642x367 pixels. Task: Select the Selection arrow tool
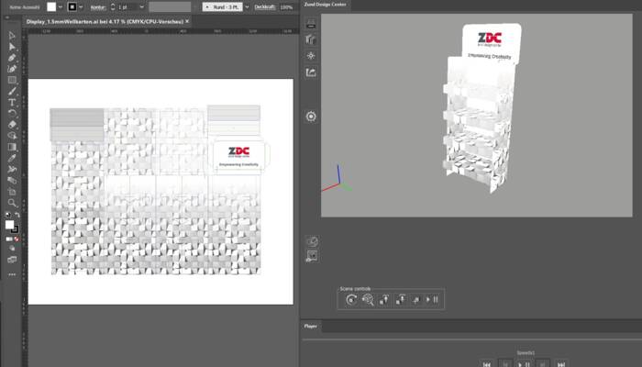(x=12, y=35)
